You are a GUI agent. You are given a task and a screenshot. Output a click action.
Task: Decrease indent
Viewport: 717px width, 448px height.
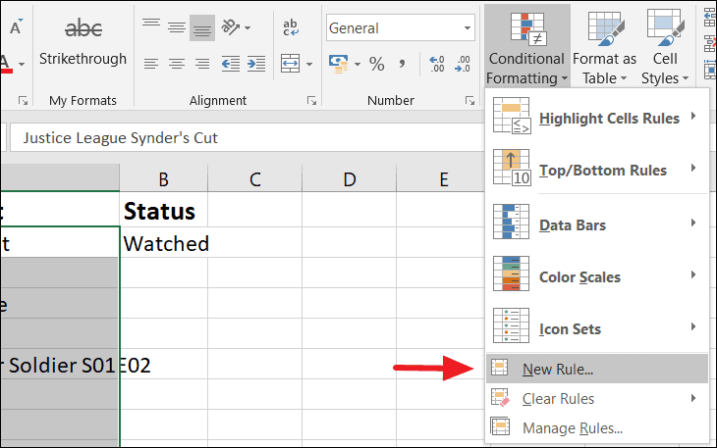[231, 64]
